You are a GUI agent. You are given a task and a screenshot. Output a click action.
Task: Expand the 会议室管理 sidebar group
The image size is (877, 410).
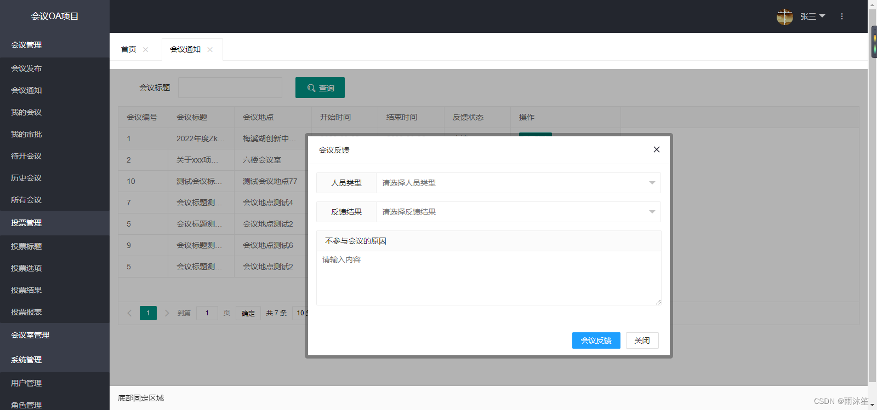point(55,335)
